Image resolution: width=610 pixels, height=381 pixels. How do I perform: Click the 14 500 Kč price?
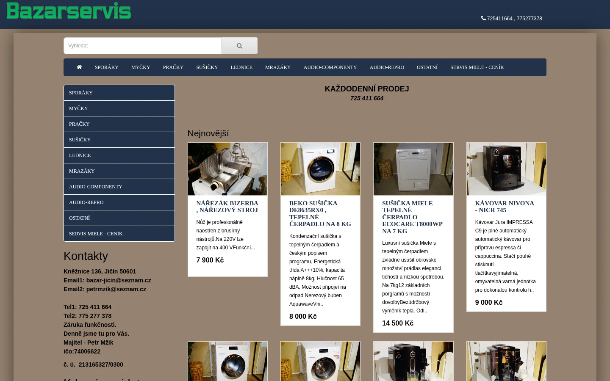tap(398, 323)
